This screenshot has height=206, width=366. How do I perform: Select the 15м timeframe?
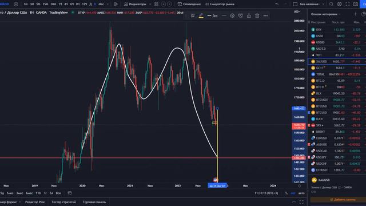[x=45, y=4]
